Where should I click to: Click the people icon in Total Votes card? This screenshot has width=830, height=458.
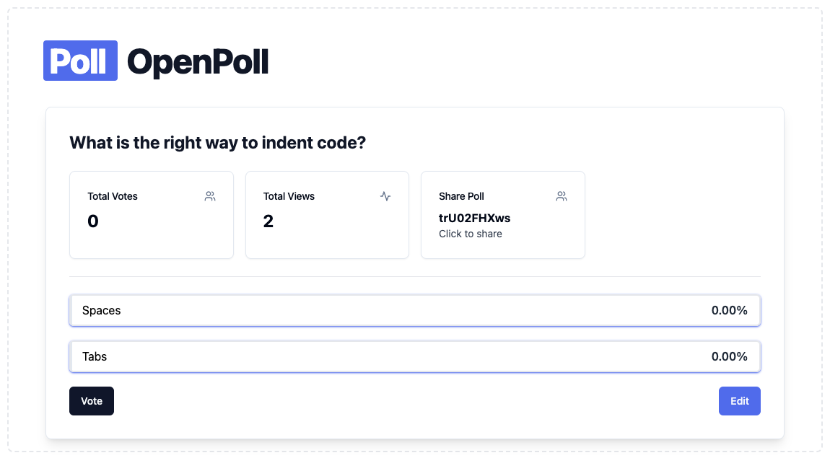click(210, 196)
